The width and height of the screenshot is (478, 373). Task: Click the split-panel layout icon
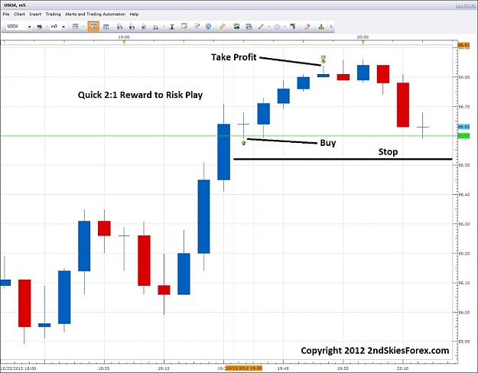tap(106, 27)
